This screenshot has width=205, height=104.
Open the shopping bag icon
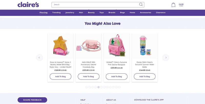click(x=173, y=5)
